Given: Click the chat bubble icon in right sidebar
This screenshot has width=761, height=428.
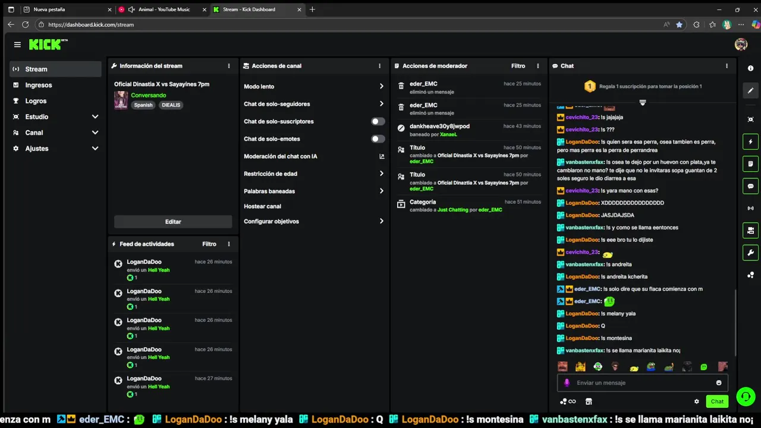Looking at the screenshot, I should click(x=750, y=186).
